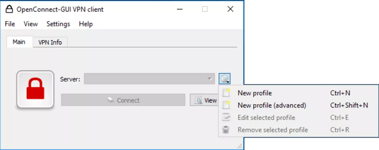Open the Help menu
The image size is (379, 150).
[x=86, y=24]
